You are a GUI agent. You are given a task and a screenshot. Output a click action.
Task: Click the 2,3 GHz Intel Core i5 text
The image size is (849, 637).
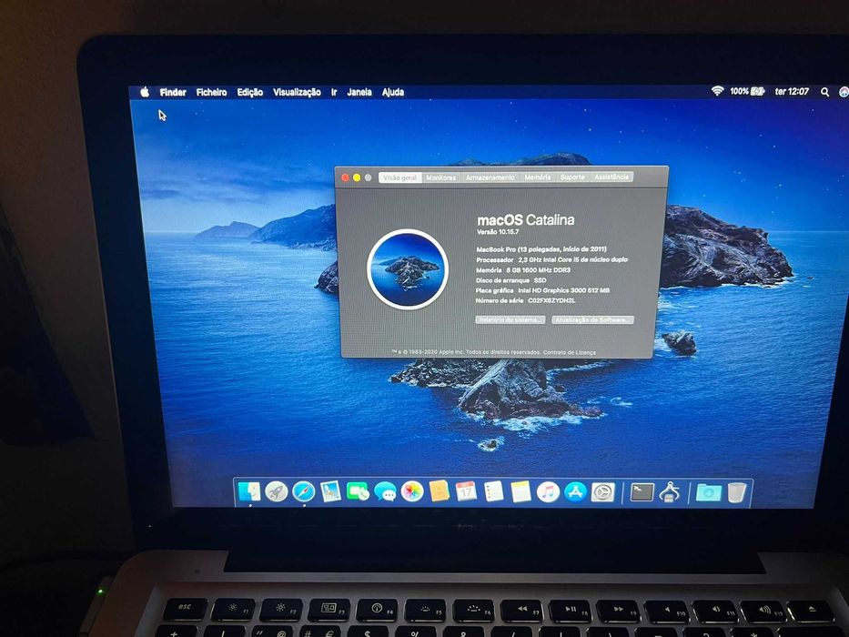[573, 259]
